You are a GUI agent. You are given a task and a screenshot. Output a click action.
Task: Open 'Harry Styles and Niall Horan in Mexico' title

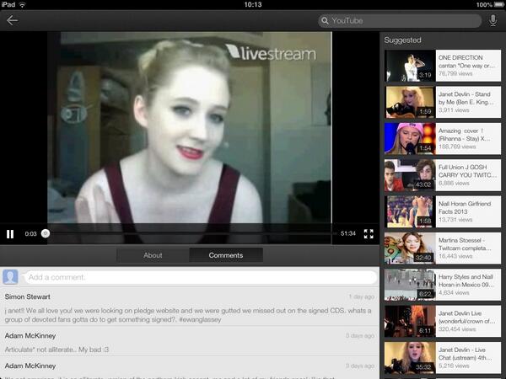tap(466, 280)
